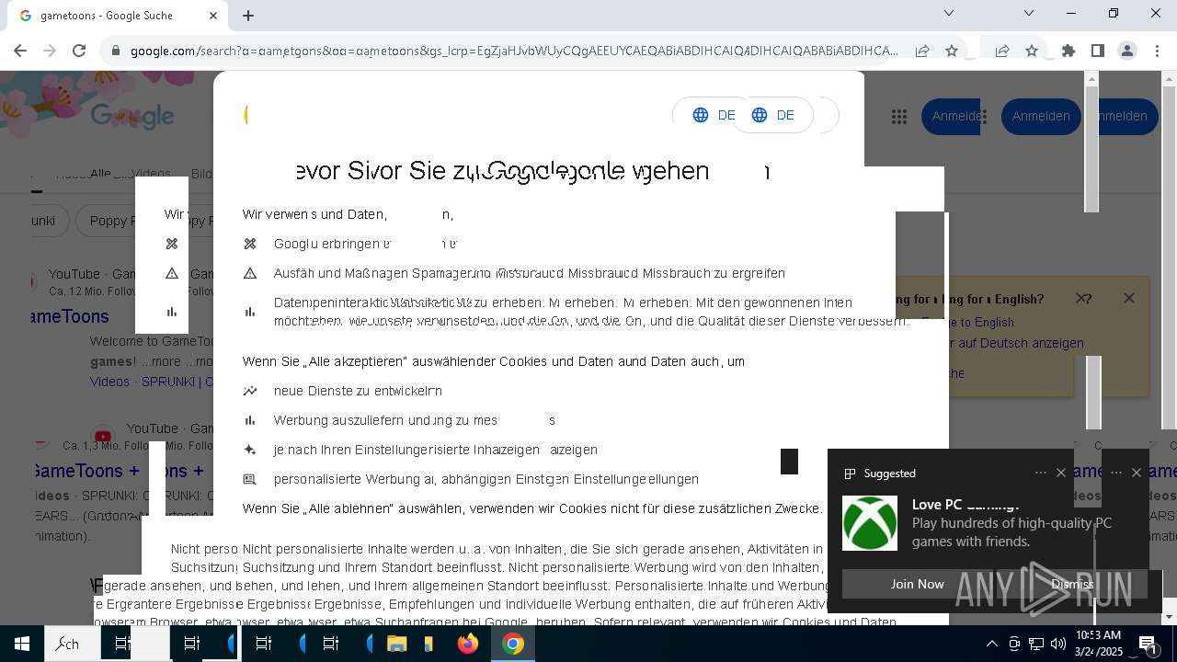Viewport: 1177px width, 662px height.
Task: Close the English translation prompt
Action: pyautogui.click(x=1129, y=298)
